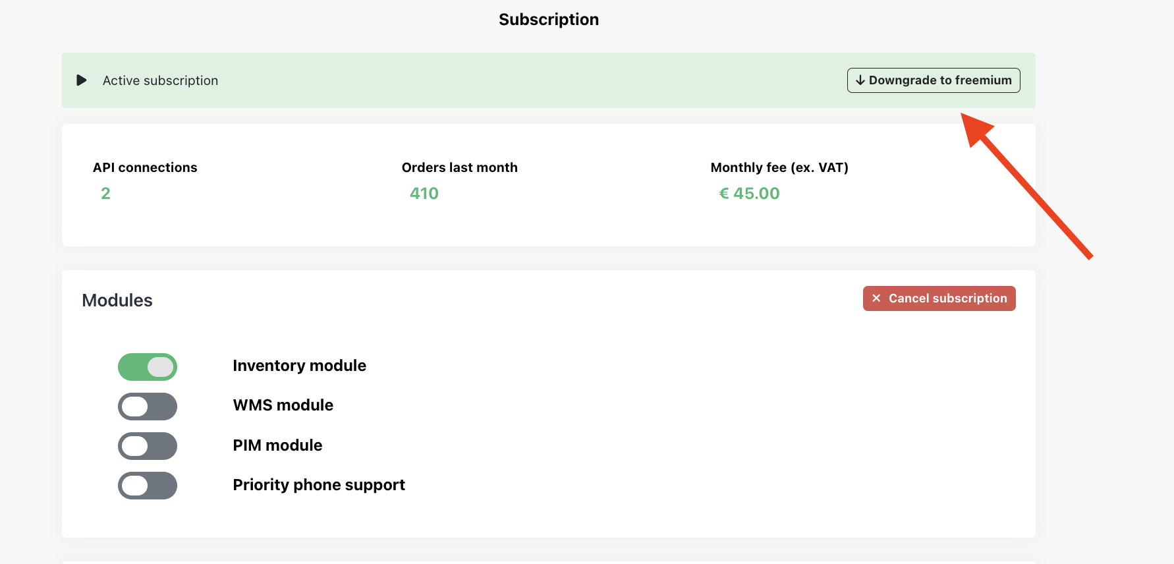Click the API connections value 2
This screenshot has height=564, width=1174.
(105, 194)
